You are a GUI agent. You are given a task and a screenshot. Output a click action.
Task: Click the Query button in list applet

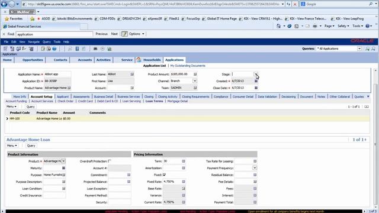30,106
